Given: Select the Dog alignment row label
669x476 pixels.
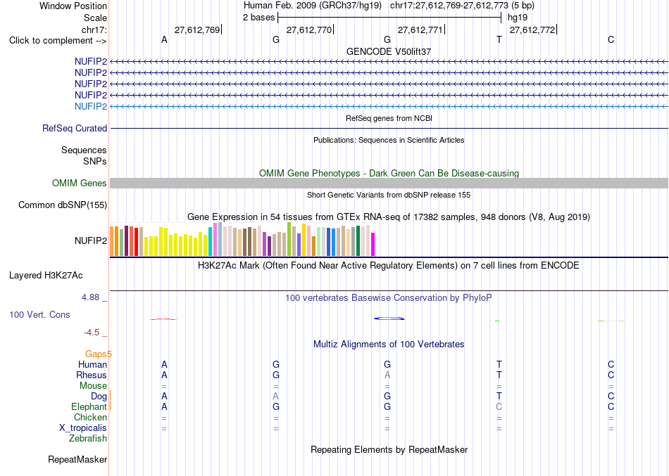Looking at the screenshot, I should click(x=99, y=397).
